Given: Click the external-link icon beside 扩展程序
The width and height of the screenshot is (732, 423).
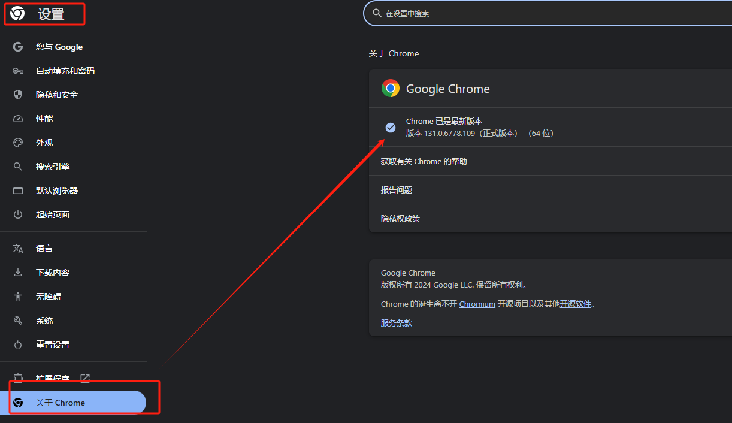Looking at the screenshot, I should point(85,379).
